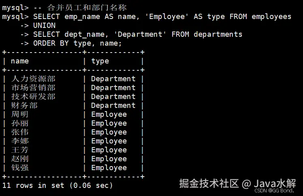Select the 市场营销部 name cell
303x196 pixels.
(x=33, y=88)
